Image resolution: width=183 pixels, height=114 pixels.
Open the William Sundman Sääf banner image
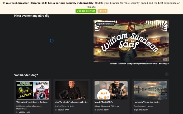tap(131, 41)
